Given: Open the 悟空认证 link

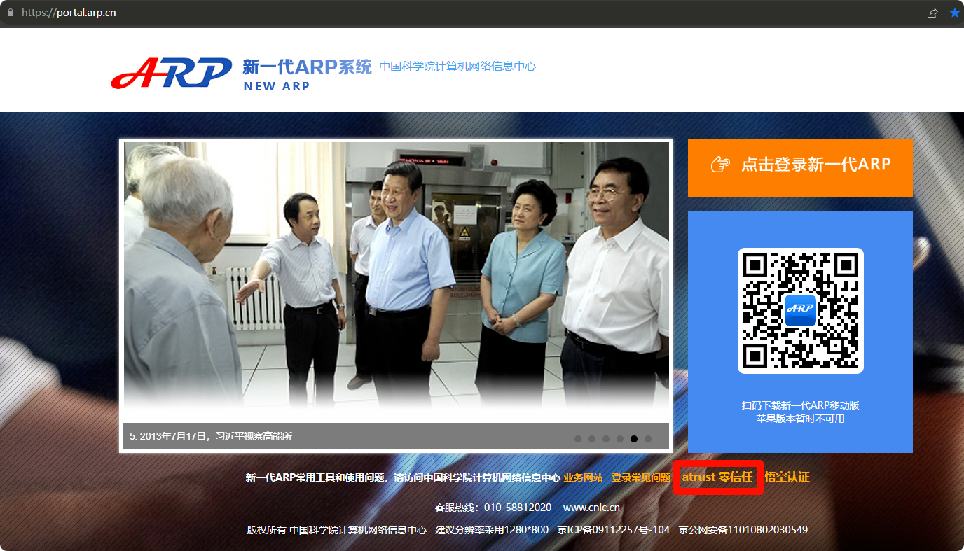Looking at the screenshot, I should [x=787, y=477].
